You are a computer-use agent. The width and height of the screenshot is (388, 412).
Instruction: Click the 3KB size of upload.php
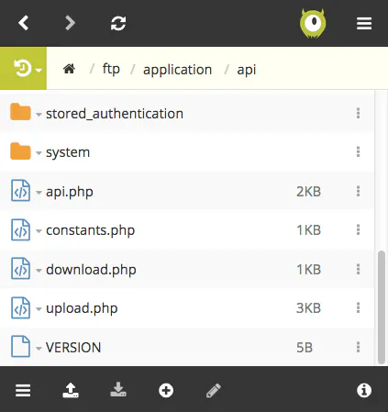coord(308,308)
